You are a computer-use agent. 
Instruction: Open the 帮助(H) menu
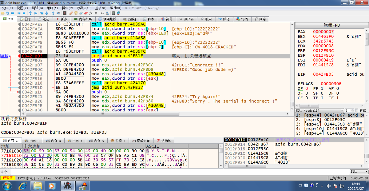pyautogui.click(x=116, y=8)
